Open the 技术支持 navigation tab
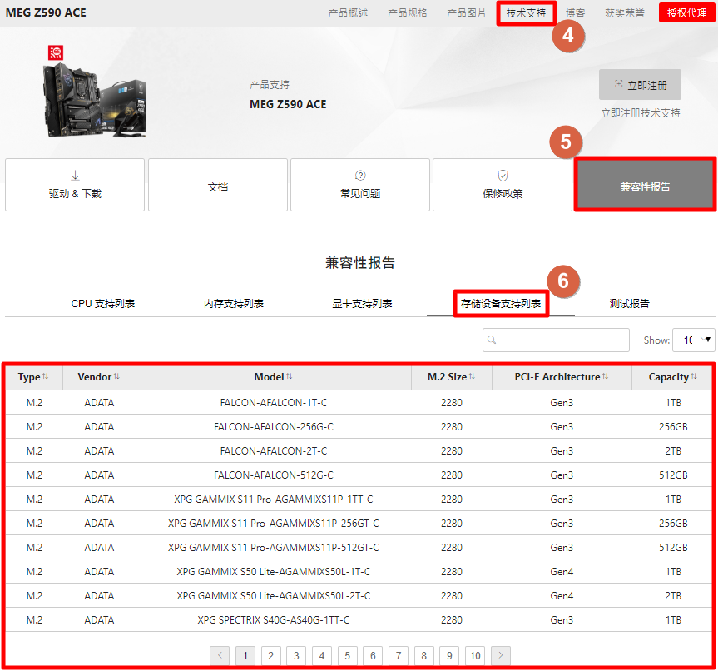Image resolution: width=718 pixels, height=671 pixels. [526, 13]
